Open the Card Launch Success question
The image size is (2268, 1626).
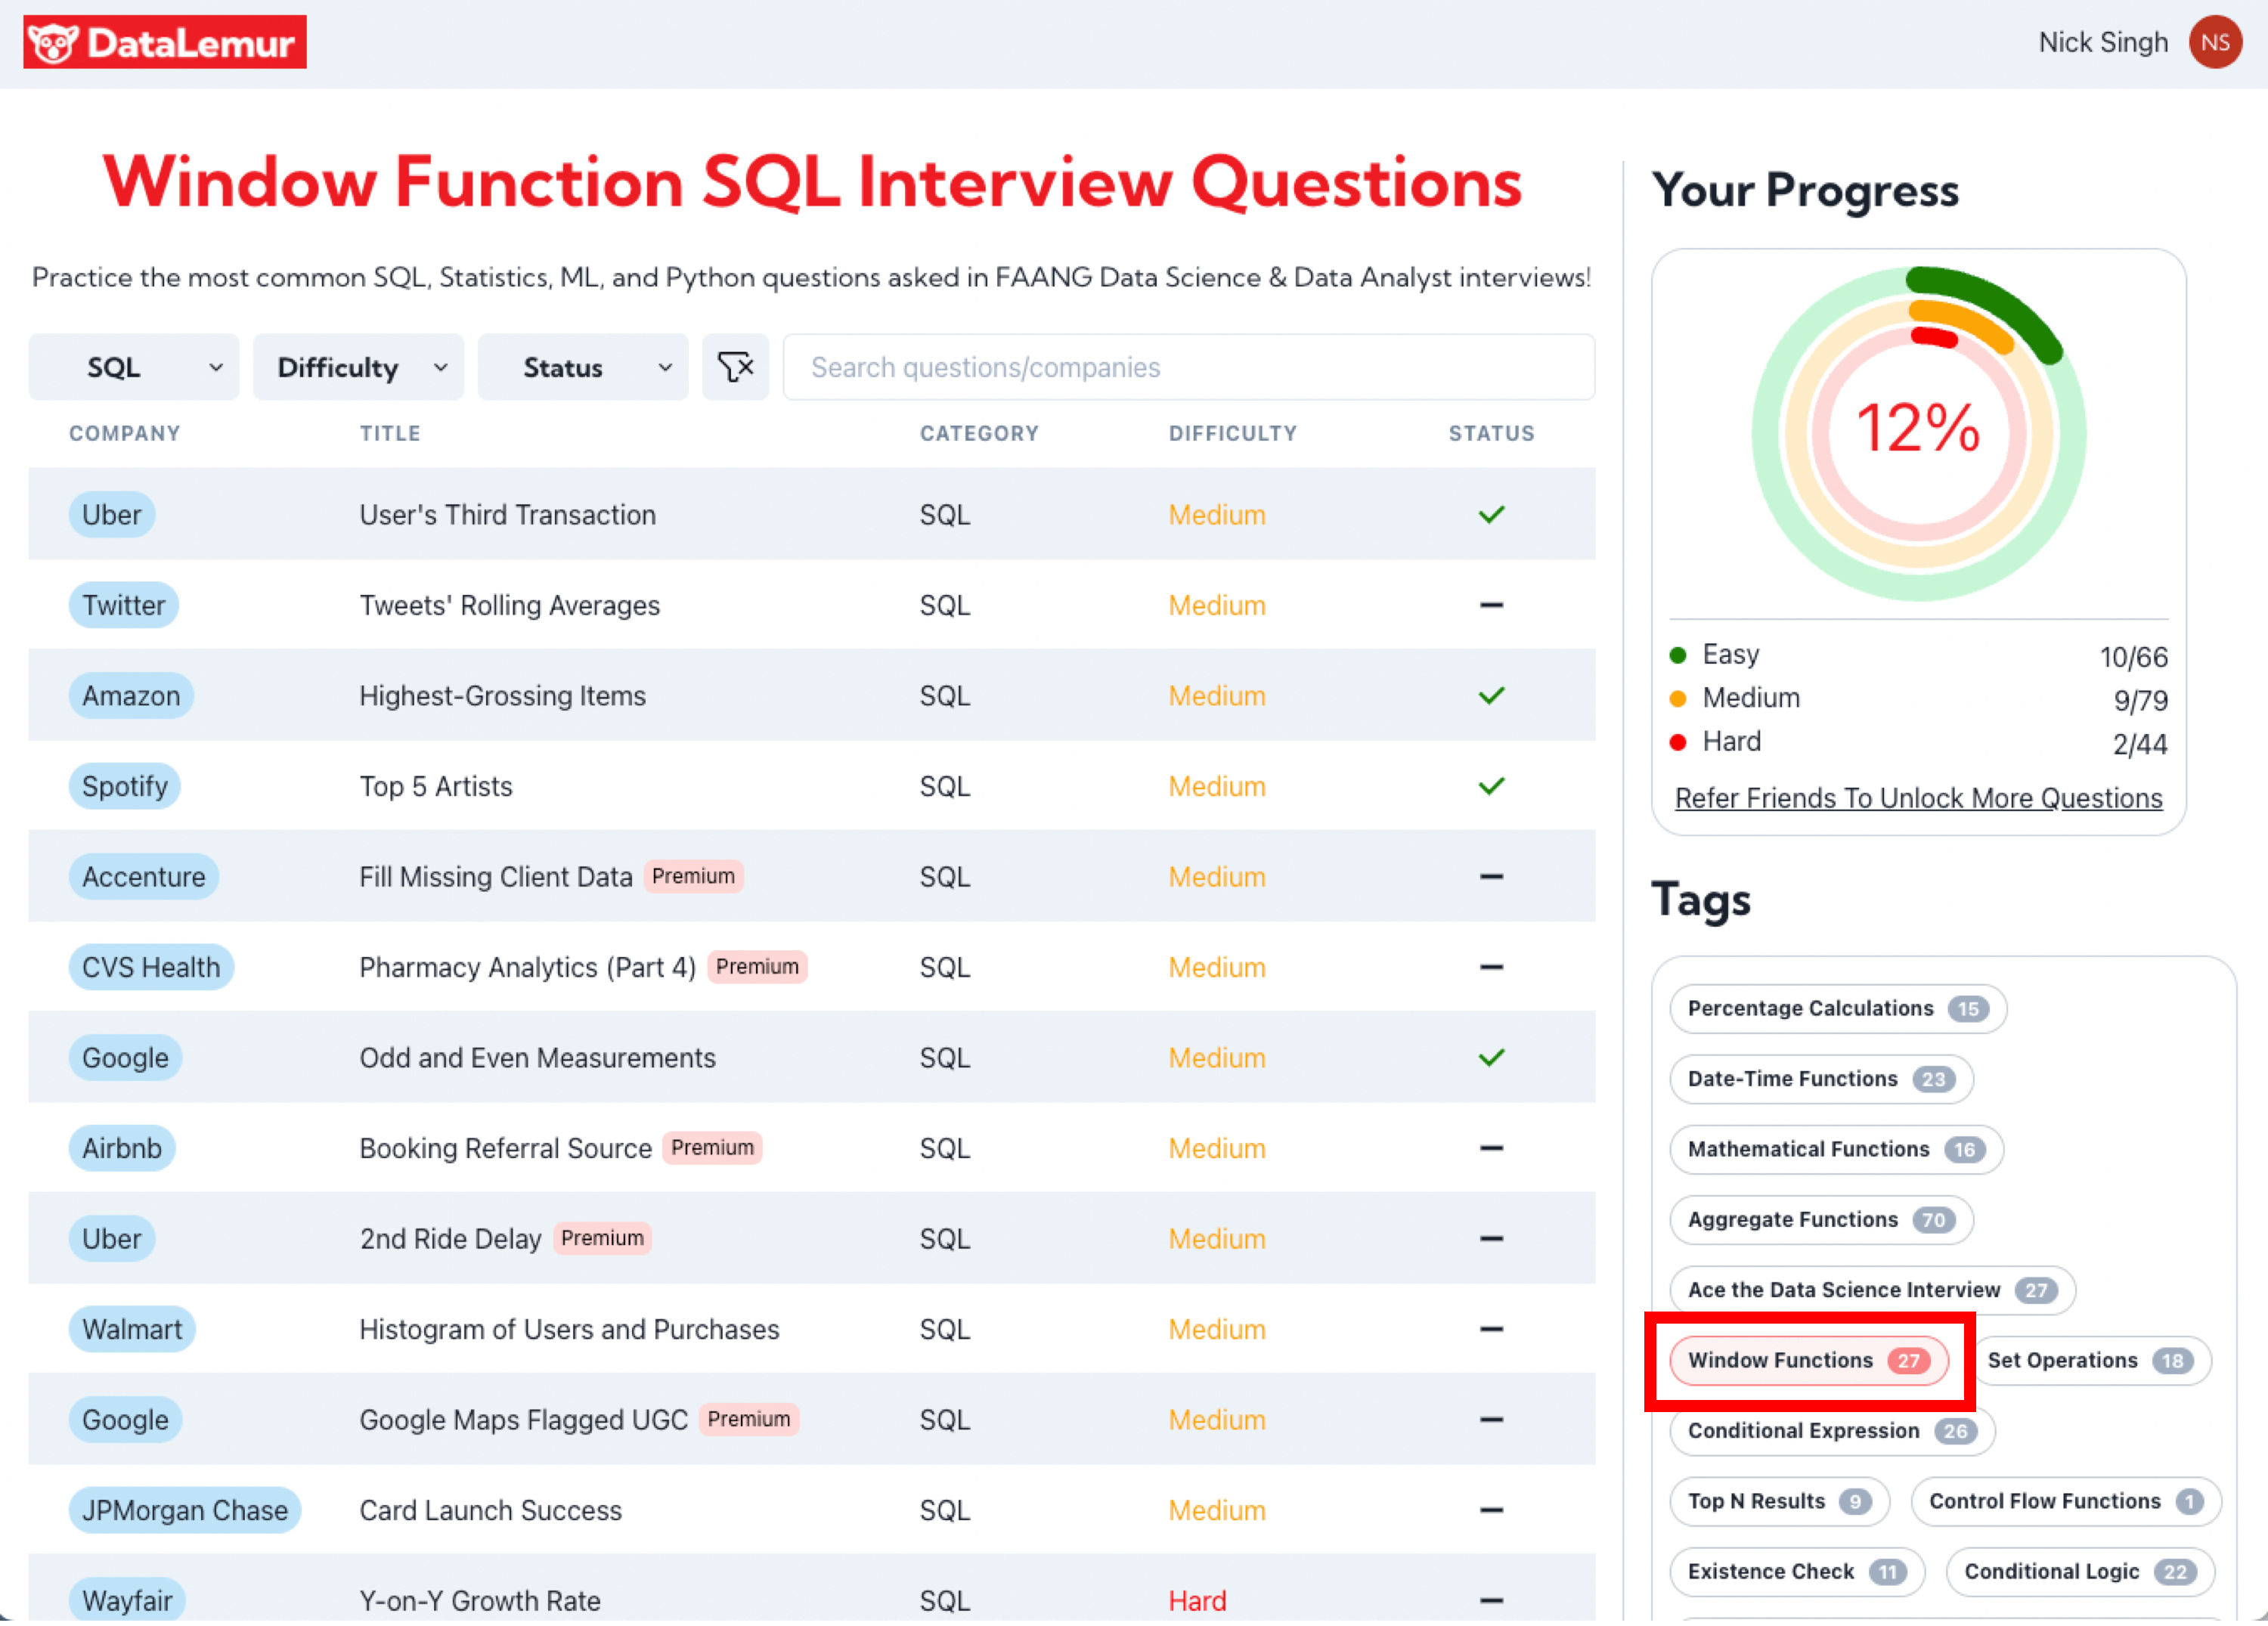490,1510
